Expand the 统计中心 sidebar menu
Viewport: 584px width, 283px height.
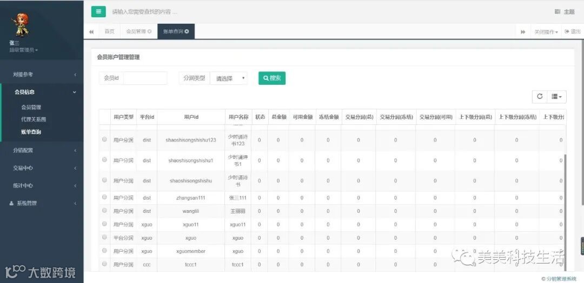click(42, 186)
